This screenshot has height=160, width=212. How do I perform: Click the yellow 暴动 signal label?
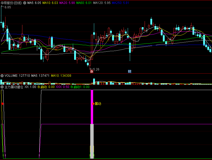click(98, 104)
